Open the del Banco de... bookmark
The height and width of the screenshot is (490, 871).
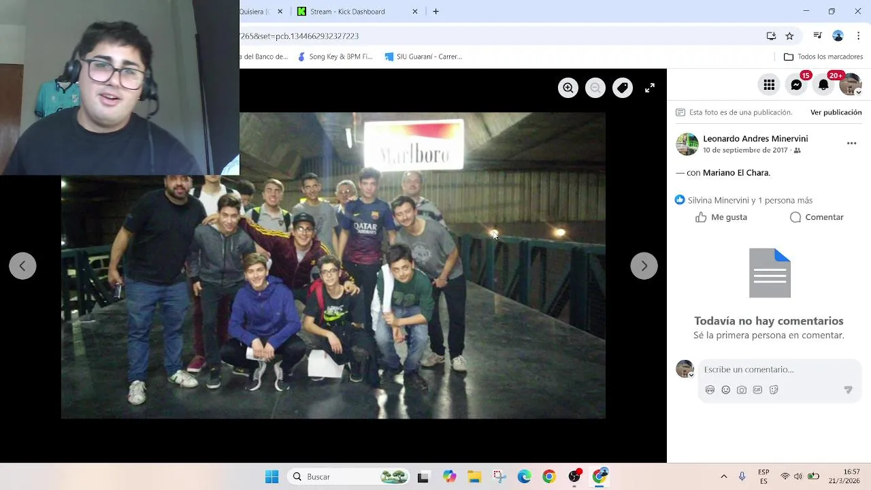coord(265,56)
